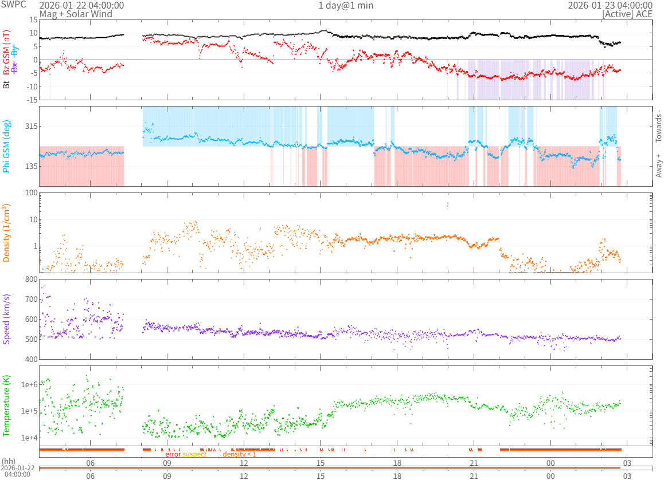
Task: Click the Phi GSM (deg) axis label
Action: coord(7,146)
